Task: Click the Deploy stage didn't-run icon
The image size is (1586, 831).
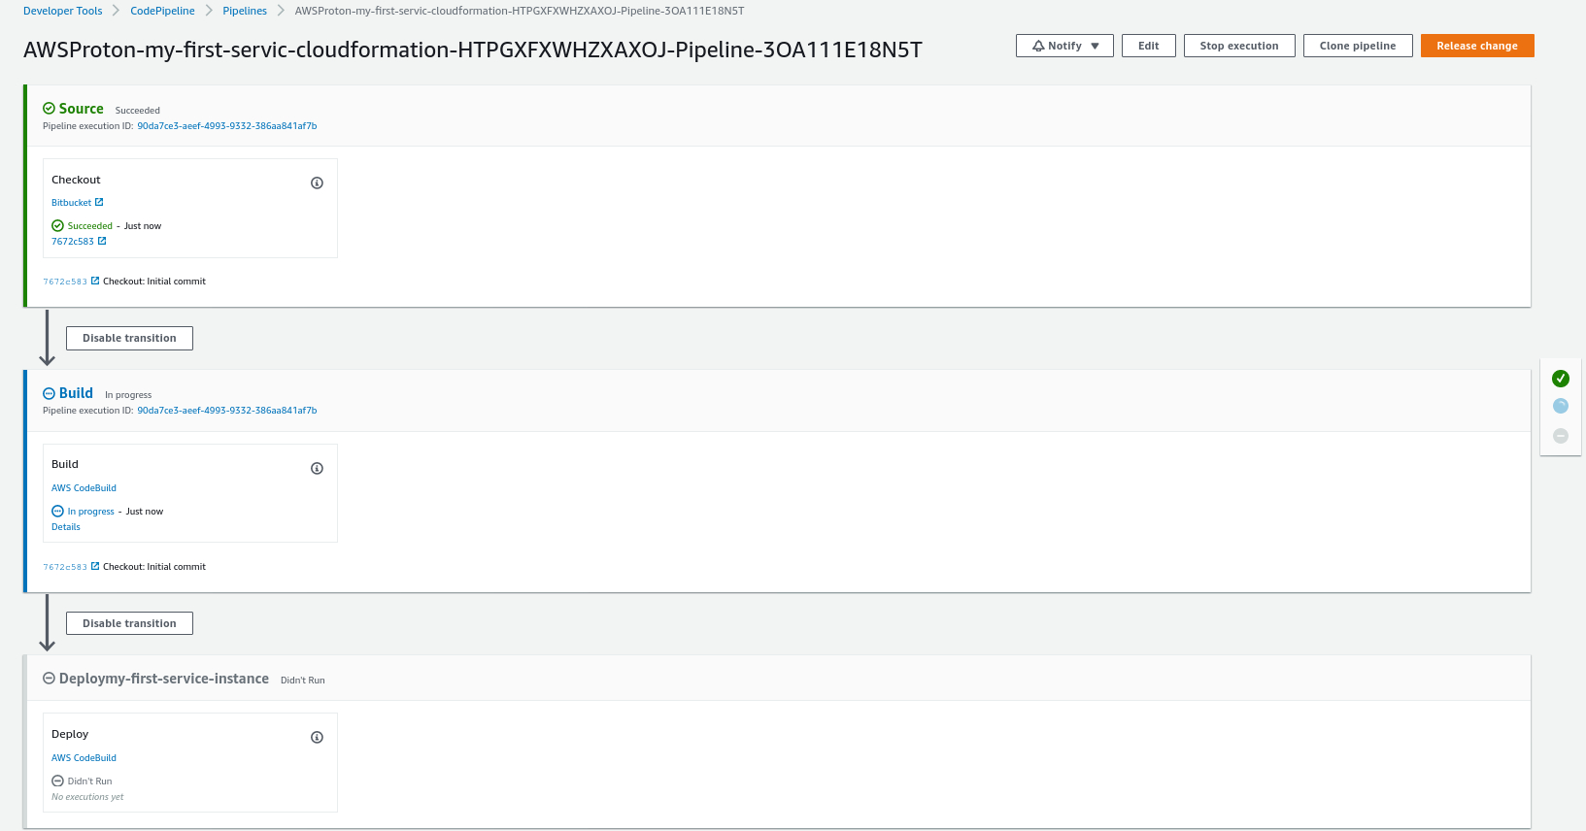Action: (x=49, y=679)
